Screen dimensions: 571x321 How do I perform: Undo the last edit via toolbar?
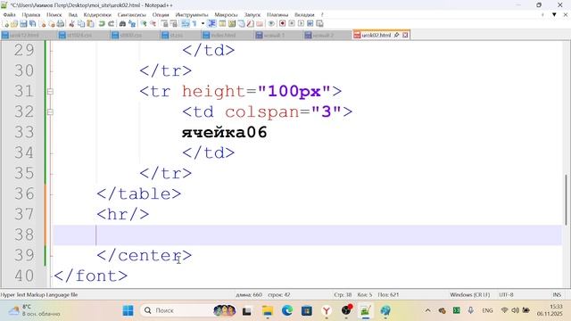tap(102, 24)
